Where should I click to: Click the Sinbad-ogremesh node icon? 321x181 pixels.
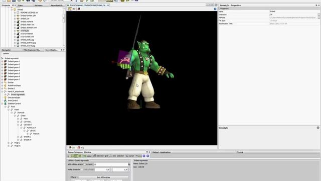click(2, 58)
